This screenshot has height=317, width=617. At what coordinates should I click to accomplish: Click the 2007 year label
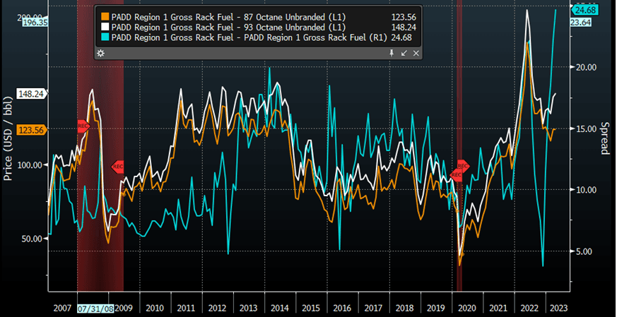(62, 308)
